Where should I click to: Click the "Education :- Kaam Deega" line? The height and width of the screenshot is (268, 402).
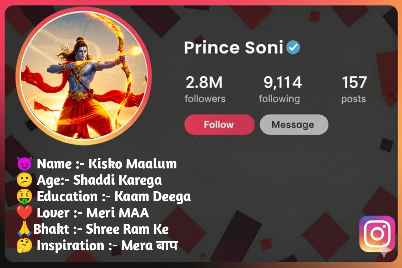114,197
